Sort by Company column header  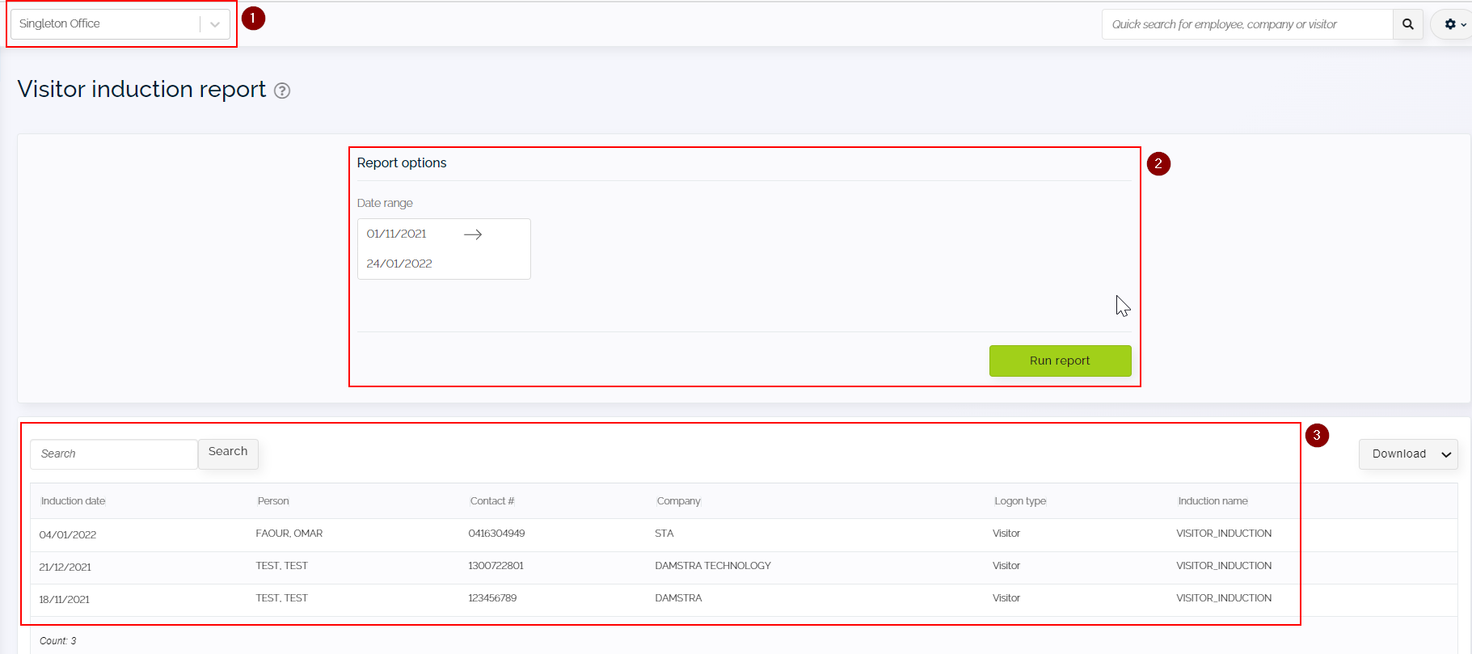[x=678, y=501]
